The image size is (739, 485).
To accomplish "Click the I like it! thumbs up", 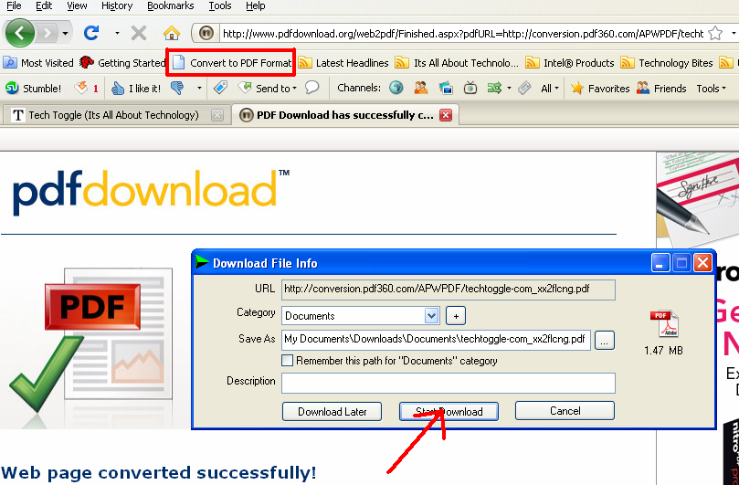I will (x=136, y=88).
